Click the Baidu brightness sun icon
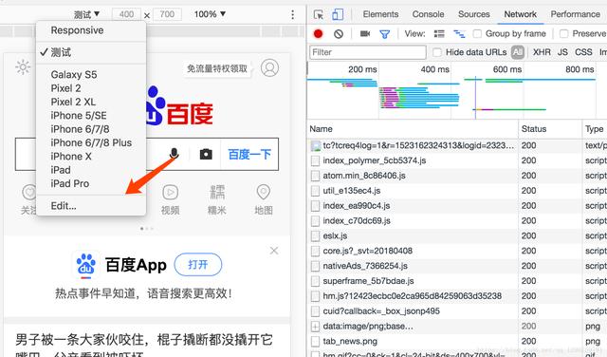This screenshot has height=357, width=607. [23, 67]
